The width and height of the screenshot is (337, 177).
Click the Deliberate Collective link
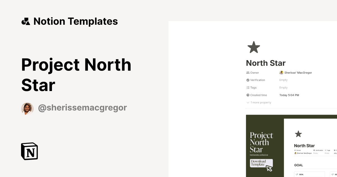259,154
